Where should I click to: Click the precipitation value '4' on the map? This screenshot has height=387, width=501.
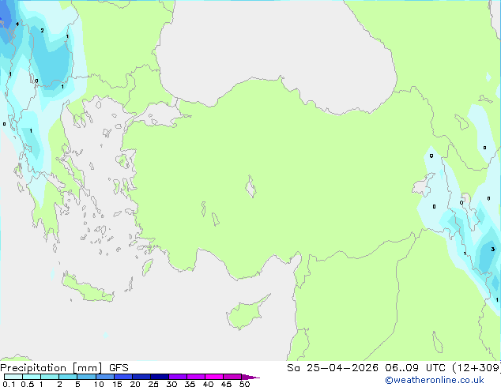click(x=17, y=24)
